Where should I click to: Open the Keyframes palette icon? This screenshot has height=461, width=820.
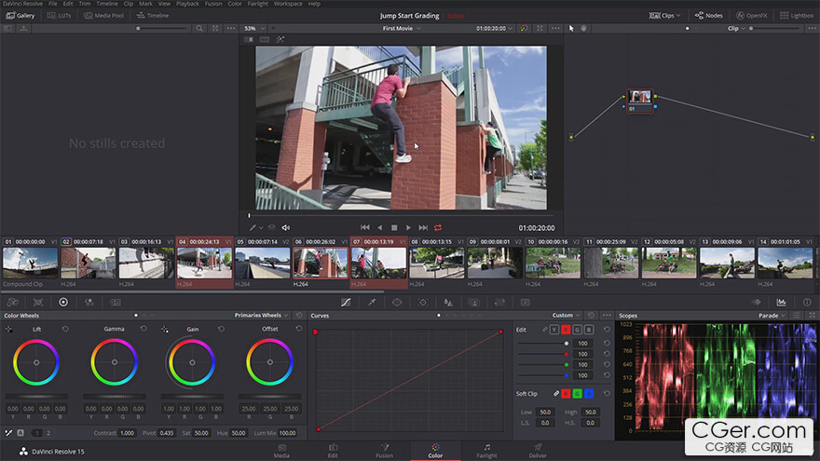[757, 302]
